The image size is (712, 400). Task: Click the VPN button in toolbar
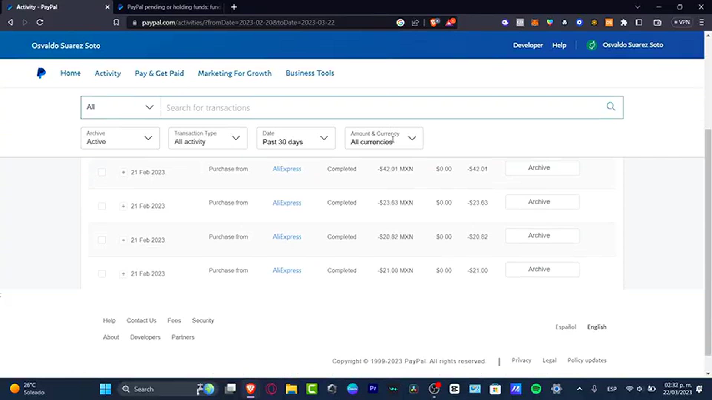click(x=682, y=22)
